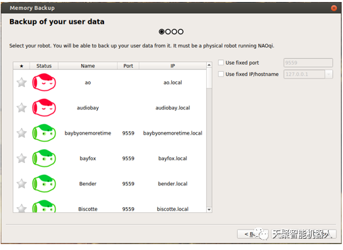Toggle favorite star for Bender robot

22,183
